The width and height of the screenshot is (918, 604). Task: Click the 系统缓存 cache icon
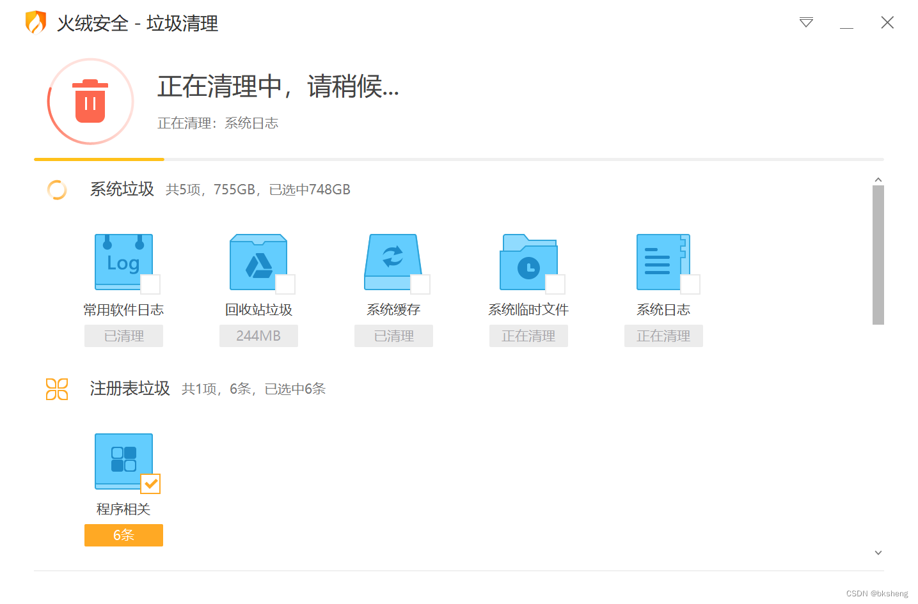coord(393,261)
